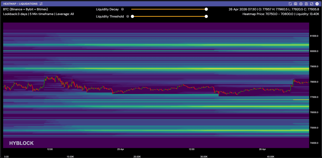Open the heatmap filter sliders icon beside the title
The image size is (322, 158).
coord(41,4)
